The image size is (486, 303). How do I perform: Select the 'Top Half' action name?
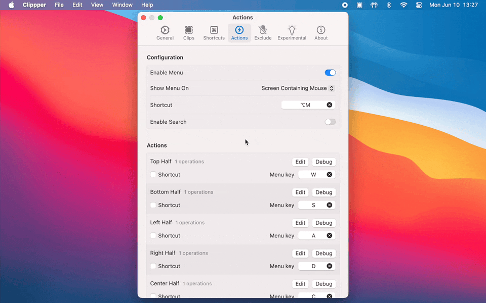click(x=160, y=162)
